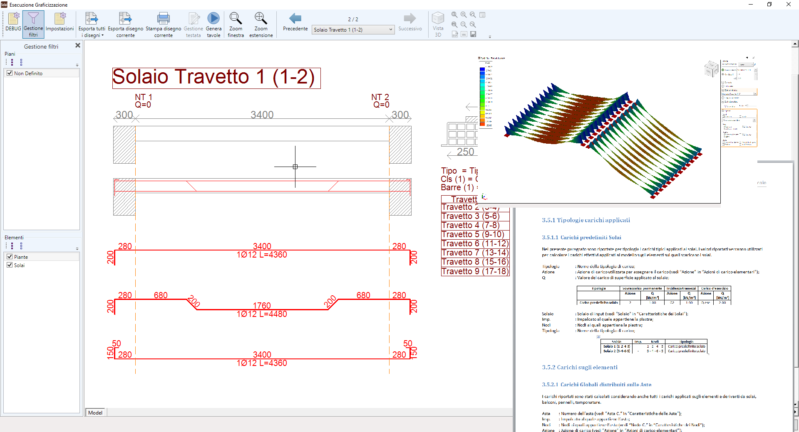Screen dimensions: 799x432
Task: Select Travetto 6 (11-12) in list
Action: [475, 243]
